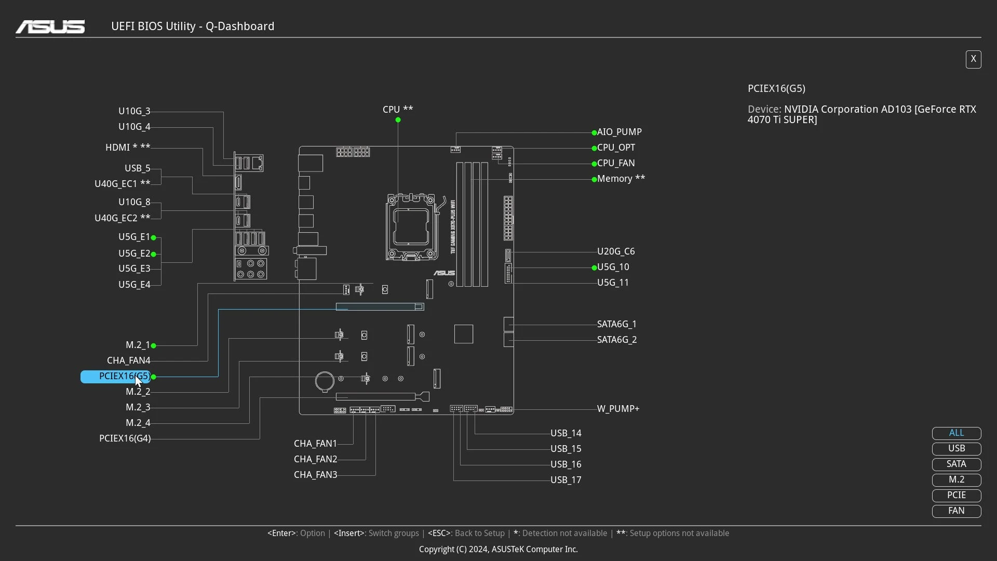Select the U5G_E1 port label

pos(134,237)
